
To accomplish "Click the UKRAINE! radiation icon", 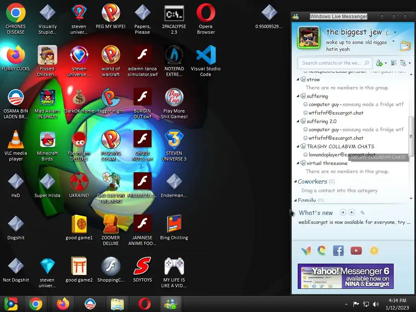I will 79,185.
